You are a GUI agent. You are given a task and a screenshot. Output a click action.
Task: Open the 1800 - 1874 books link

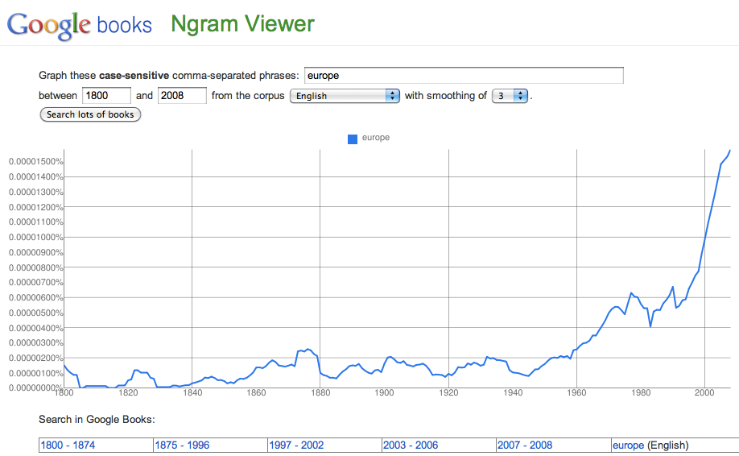pyautogui.click(x=68, y=446)
